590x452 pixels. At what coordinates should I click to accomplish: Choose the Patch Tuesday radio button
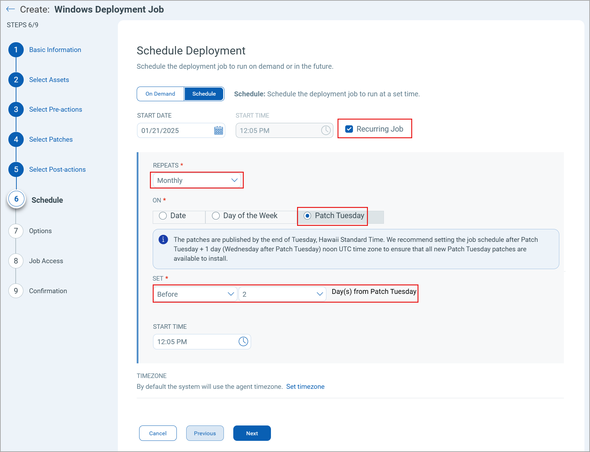point(307,216)
